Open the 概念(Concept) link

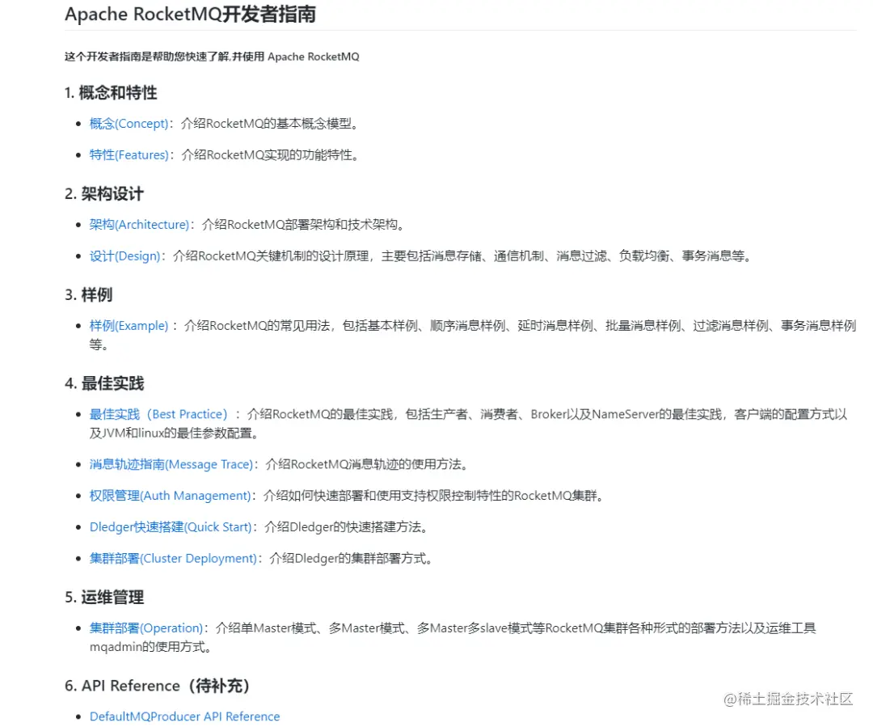tap(129, 124)
